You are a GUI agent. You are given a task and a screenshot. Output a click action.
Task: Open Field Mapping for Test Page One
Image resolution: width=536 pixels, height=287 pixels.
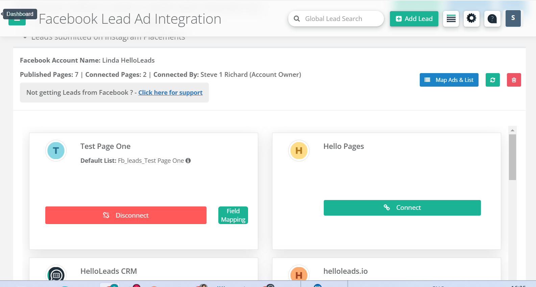233,215
